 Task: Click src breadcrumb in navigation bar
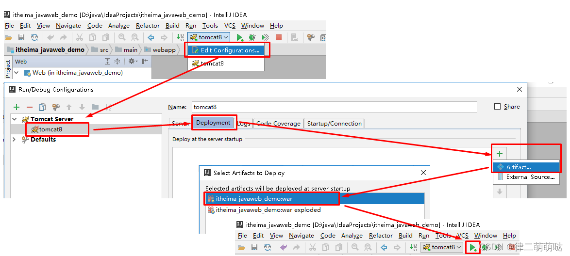tap(101, 50)
